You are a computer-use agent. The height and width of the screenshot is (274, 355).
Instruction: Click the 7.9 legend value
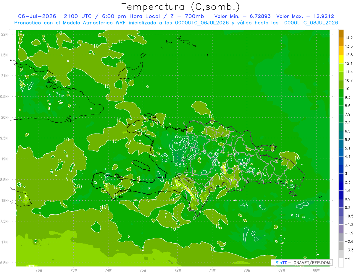pyautogui.click(x=348, y=114)
